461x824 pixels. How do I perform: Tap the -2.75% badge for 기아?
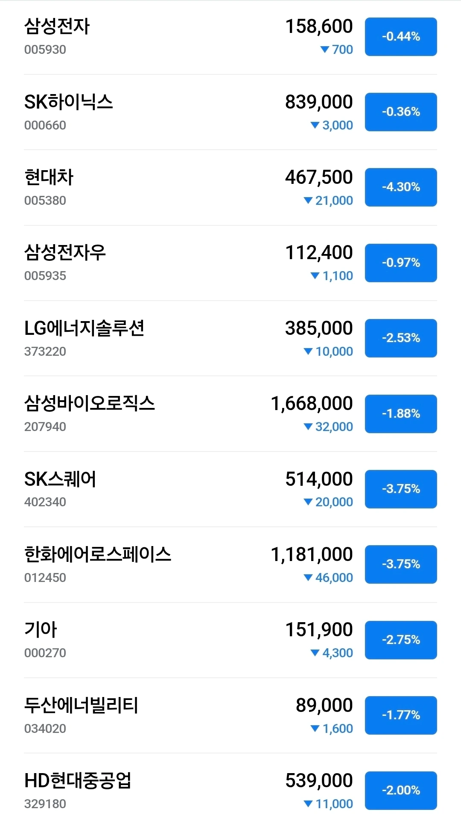pos(400,640)
